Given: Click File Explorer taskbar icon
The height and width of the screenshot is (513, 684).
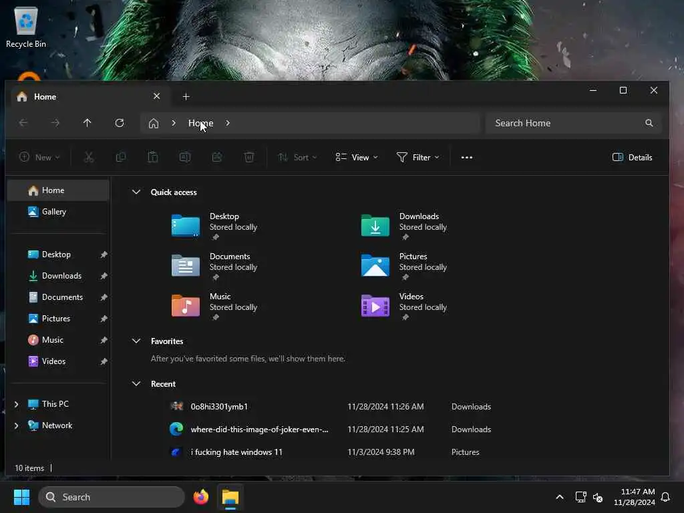Looking at the screenshot, I should point(230,497).
